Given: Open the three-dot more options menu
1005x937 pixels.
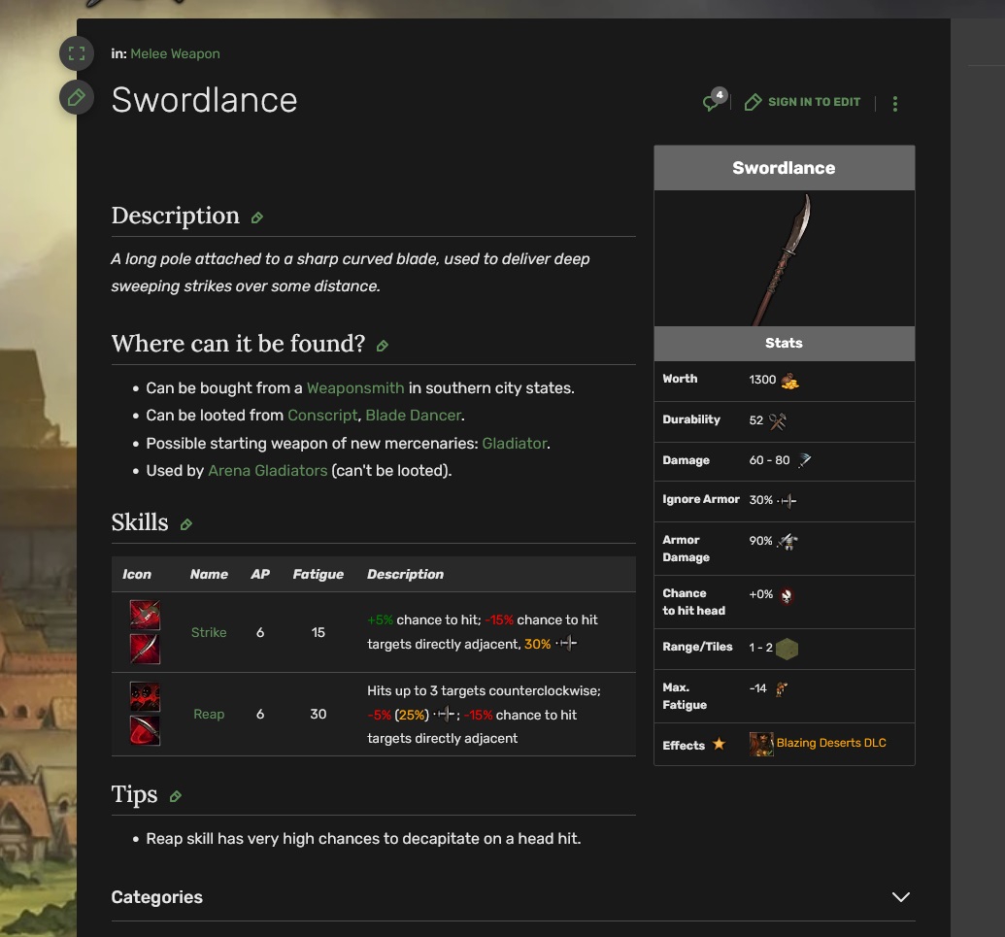Looking at the screenshot, I should [894, 103].
